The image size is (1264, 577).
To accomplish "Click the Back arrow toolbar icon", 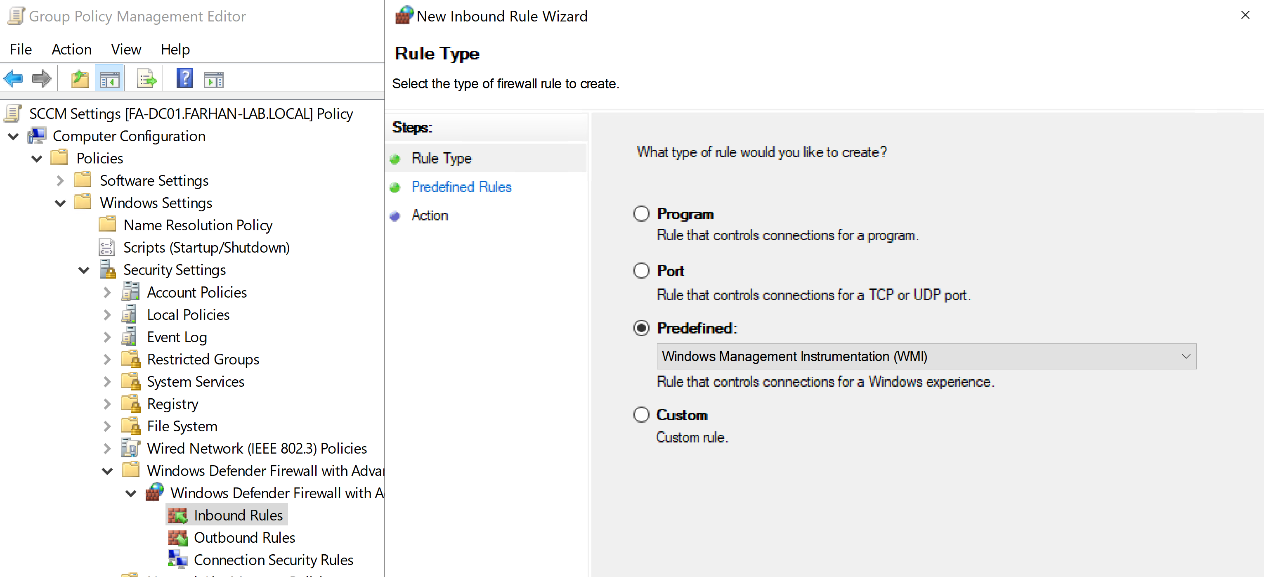I will (x=13, y=78).
